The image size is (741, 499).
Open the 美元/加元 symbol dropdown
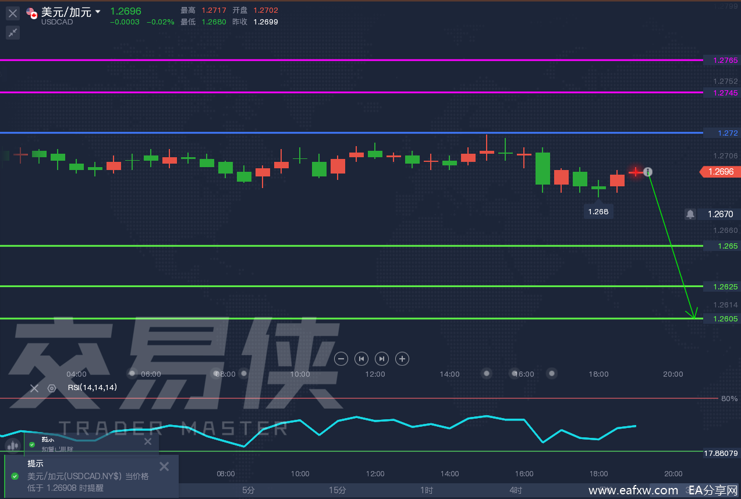click(98, 12)
